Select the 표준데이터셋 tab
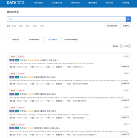 (x=71, y=40)
